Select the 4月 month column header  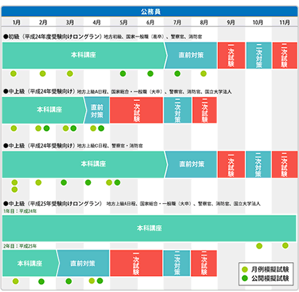pos(97,22)
